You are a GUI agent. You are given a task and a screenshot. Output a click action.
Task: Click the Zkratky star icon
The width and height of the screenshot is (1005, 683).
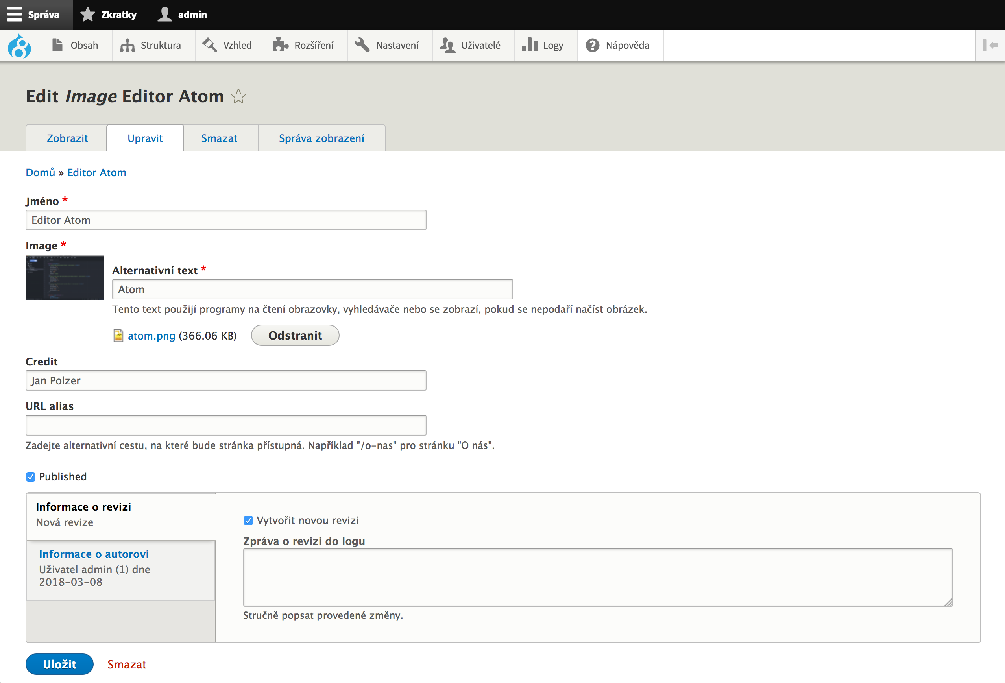88,14
